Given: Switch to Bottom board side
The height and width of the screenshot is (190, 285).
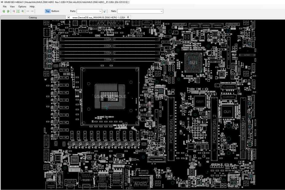Looking at the screenshot, I should (x=55, y=11).
